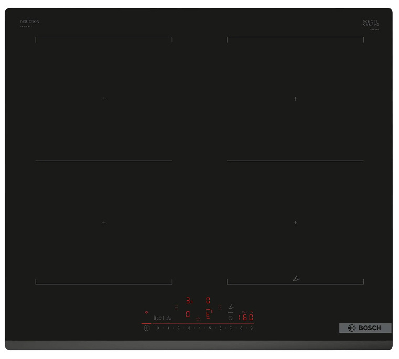Tap the cross marker of top-left cooking zone
This screenshot has width=399, height=359.
coord(104,99)
